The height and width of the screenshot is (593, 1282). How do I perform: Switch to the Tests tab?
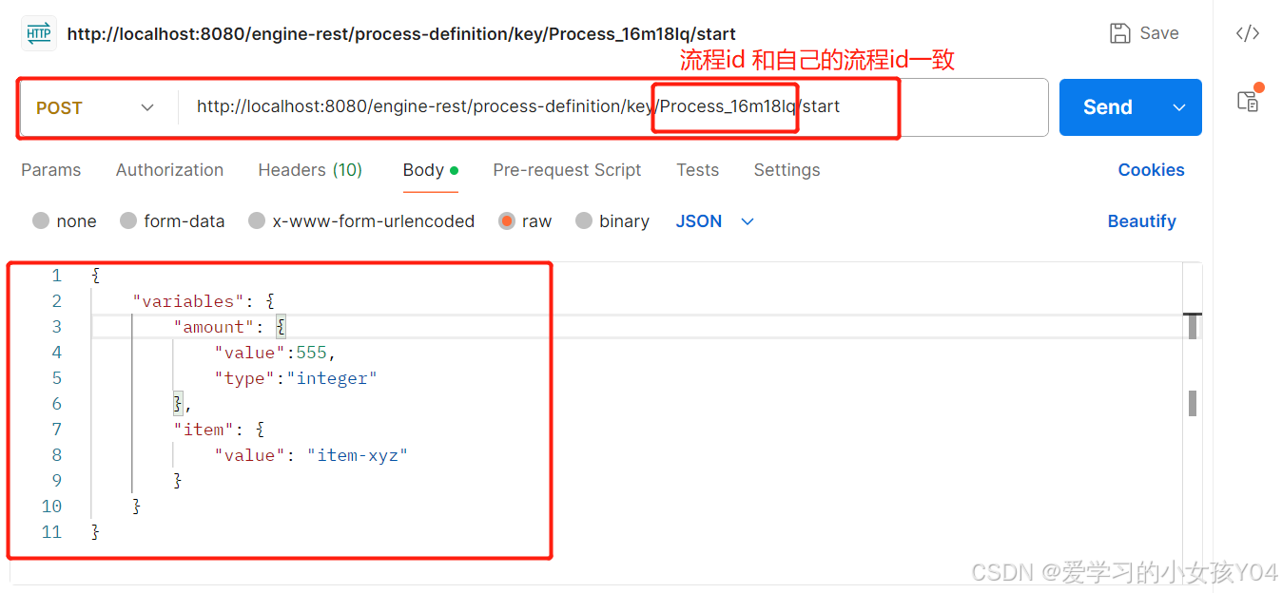(x=697, y=170)
